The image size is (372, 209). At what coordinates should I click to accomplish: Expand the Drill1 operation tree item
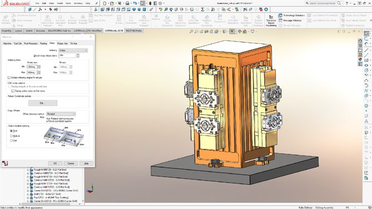pos(28,194)
